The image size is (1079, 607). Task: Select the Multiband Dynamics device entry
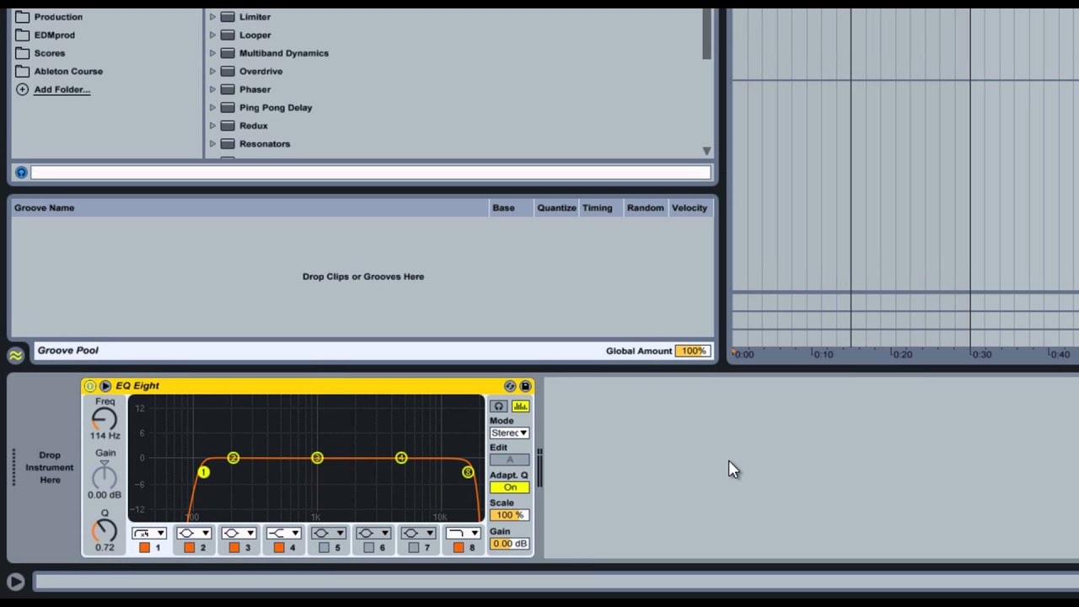pyautogui.click(x=283, y=53)
